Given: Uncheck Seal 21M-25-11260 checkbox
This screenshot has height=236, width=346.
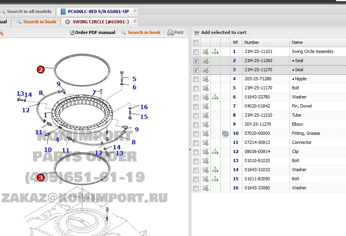Looking at the screenshot, I should coord(196,61).
